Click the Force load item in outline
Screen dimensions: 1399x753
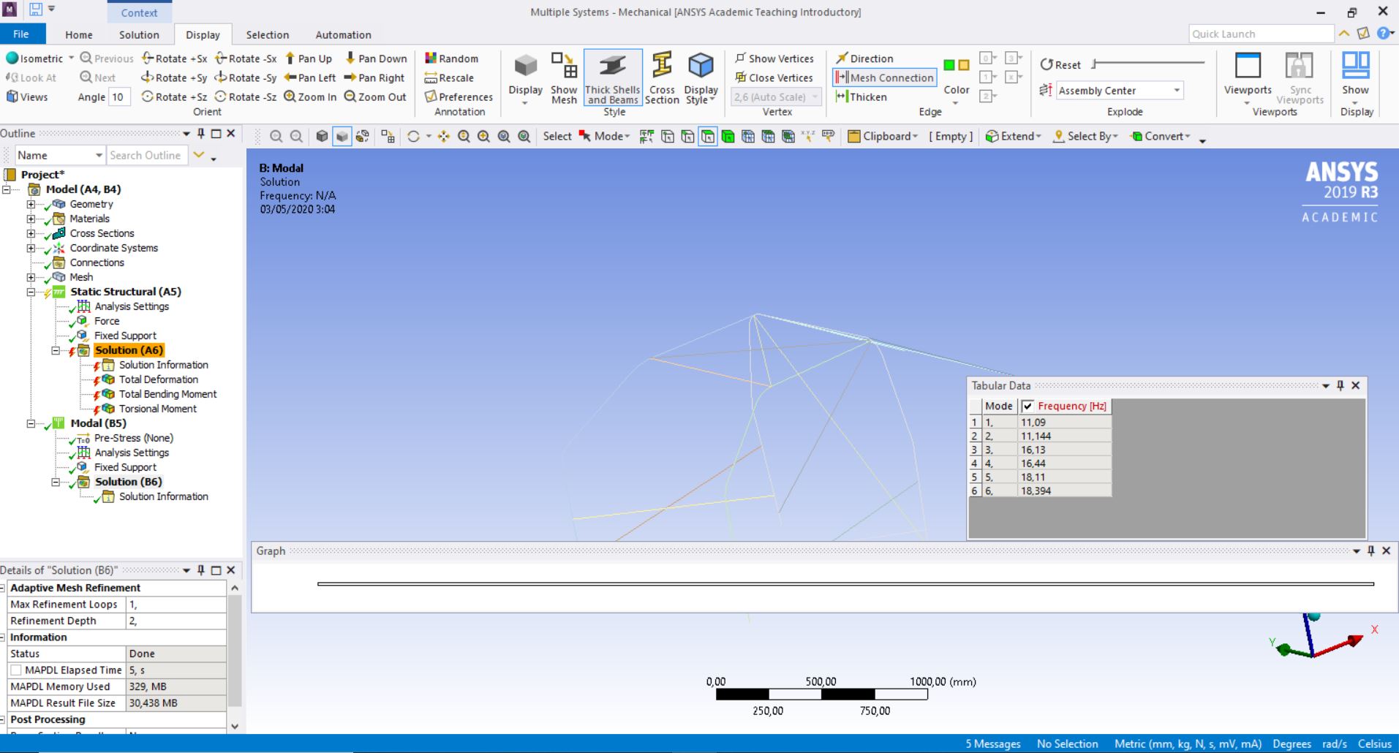(x=107, y=321)
